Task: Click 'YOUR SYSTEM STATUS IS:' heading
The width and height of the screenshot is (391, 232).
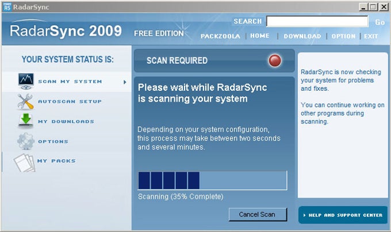Action: pos(68,60)
